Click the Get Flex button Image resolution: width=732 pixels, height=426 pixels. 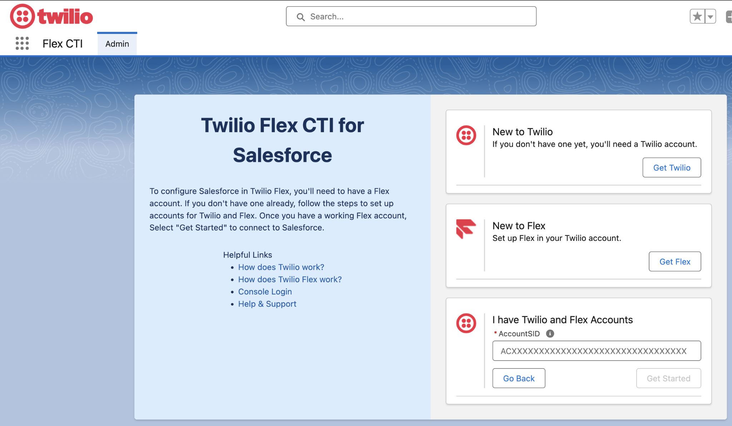click(675, 262)
